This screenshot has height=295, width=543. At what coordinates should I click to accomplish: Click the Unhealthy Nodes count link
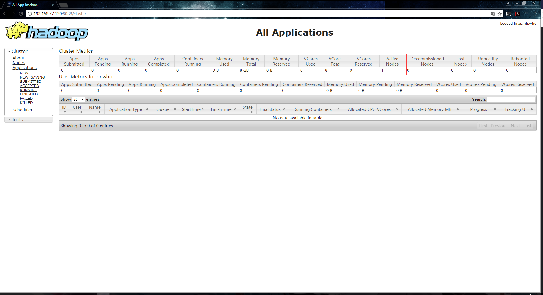pos(475,70)
